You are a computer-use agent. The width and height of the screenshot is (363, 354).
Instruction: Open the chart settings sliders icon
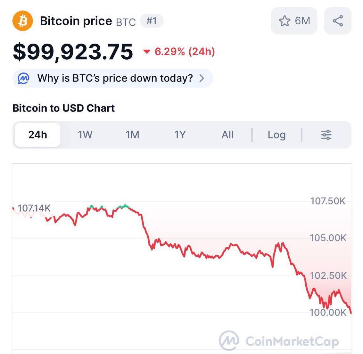(326, 135)
